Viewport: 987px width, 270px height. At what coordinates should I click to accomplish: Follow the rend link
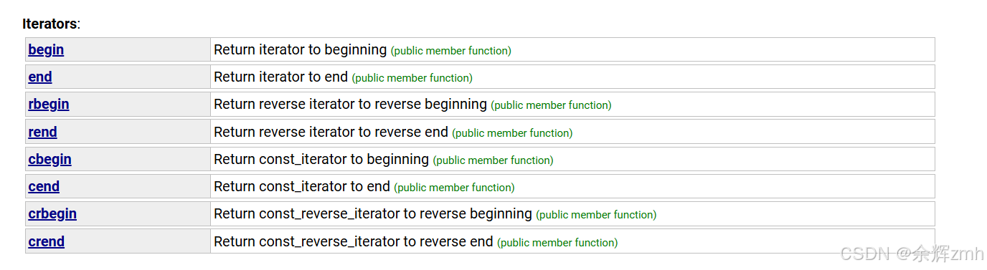pos(42,132)
